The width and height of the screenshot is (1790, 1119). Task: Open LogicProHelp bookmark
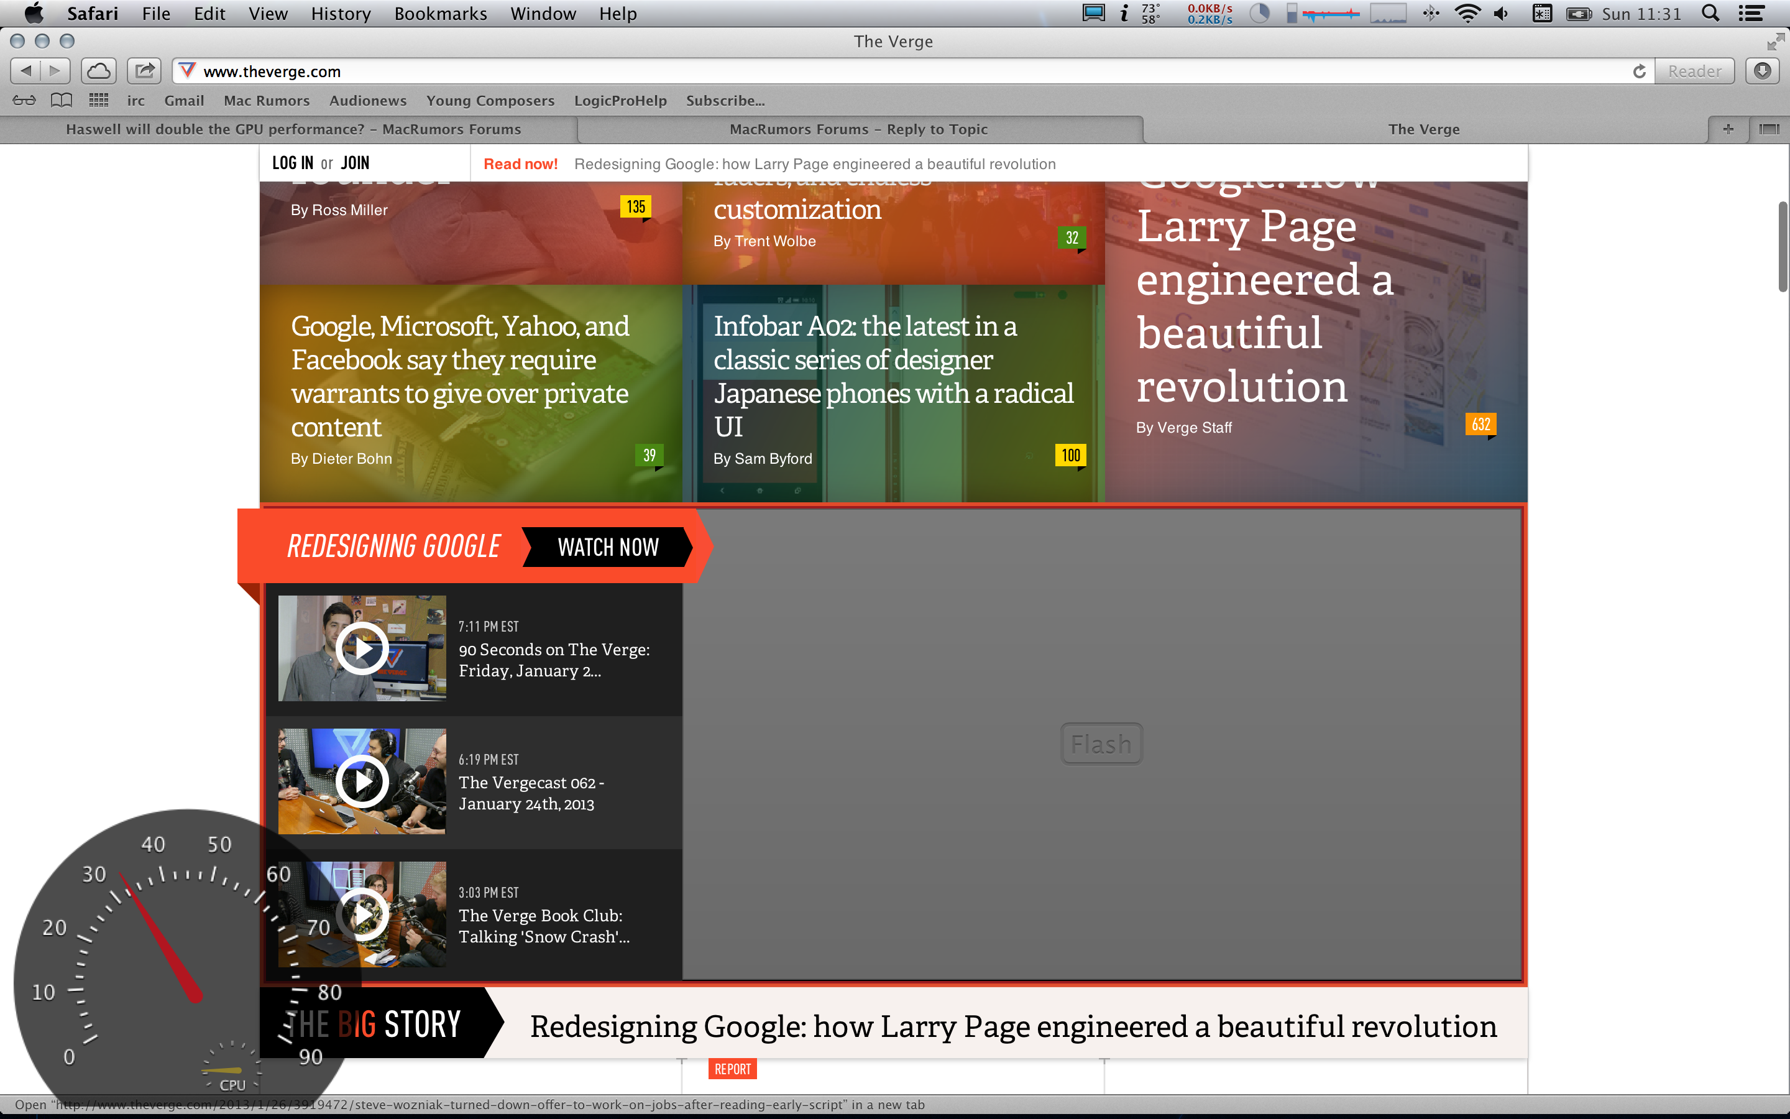[620, 100]
